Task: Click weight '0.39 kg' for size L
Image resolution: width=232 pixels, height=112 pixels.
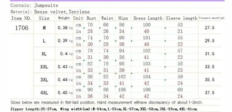Action: (65, 41)
